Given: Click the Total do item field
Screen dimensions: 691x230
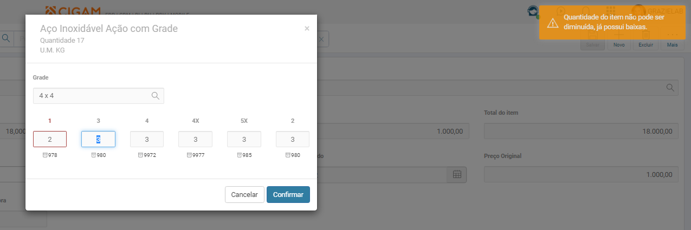Looking at the screenshot, I should (x=580, y=132).
